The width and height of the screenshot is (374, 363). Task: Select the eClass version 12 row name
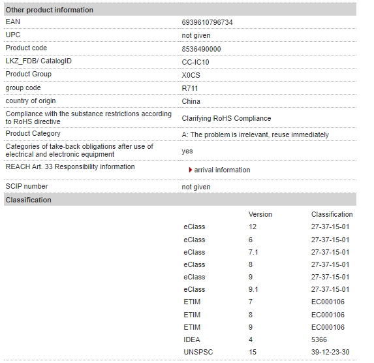tap(195, 227)
